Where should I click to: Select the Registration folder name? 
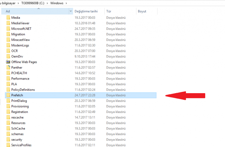pos(19,112)
